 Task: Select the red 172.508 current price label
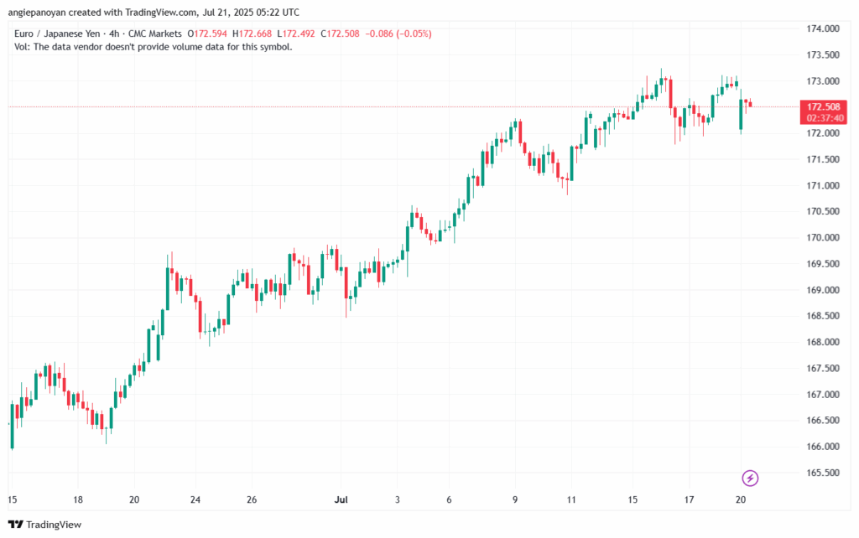click(823, 107)
